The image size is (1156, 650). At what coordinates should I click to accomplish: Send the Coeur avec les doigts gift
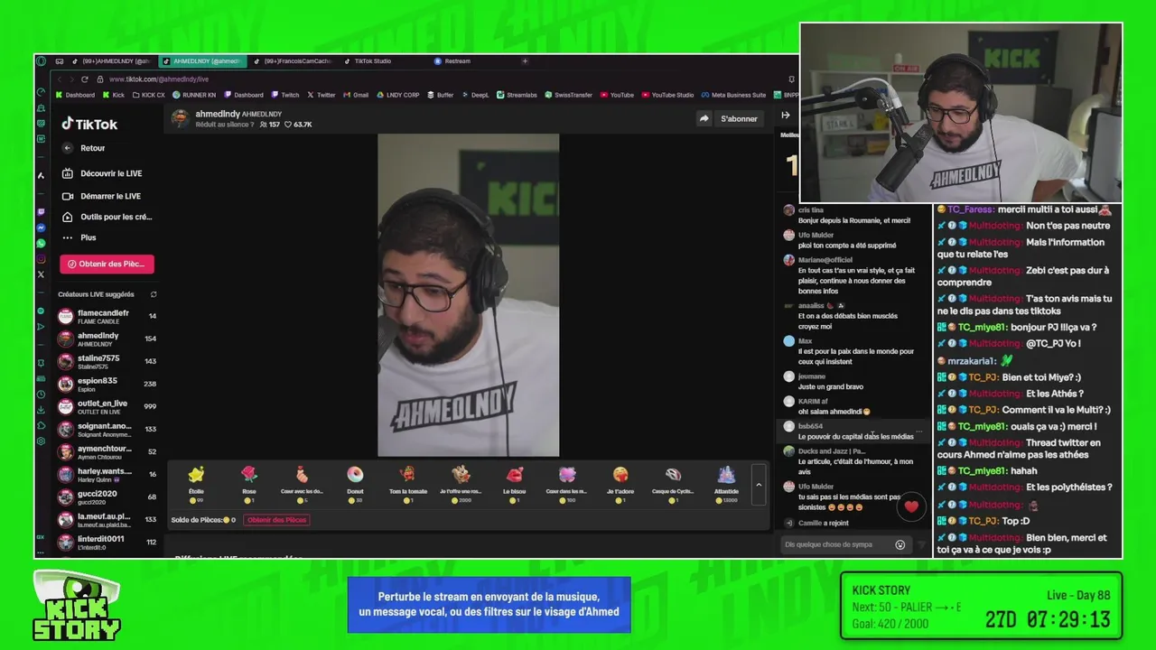(x=302, y=483)
